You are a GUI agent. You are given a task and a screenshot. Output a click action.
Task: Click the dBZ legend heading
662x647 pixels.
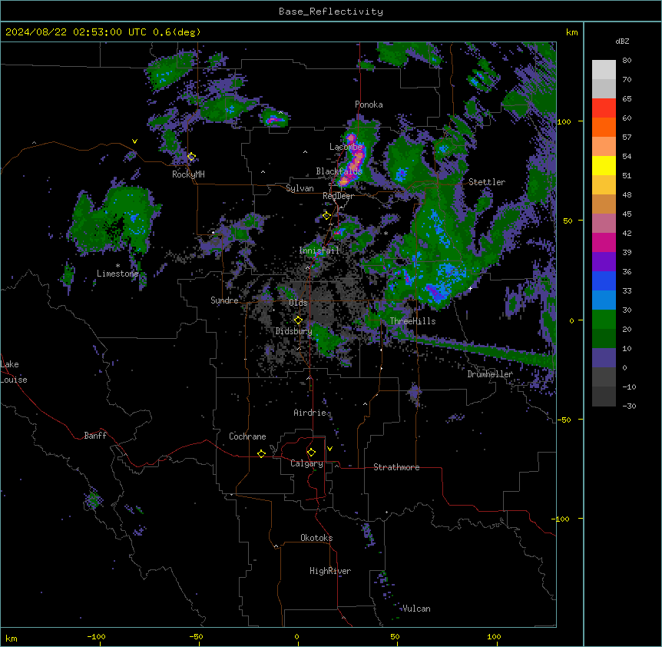pyautogui.click(x=622, y=41)
